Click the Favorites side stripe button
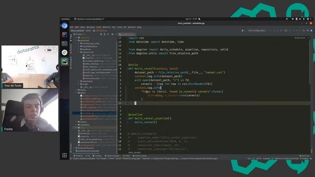 coord(71,148)
